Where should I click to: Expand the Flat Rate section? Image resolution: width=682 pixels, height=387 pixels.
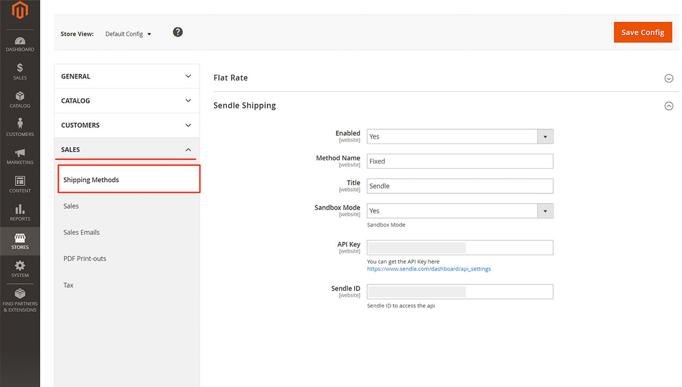pyautogui.click(x=669, y=78)
